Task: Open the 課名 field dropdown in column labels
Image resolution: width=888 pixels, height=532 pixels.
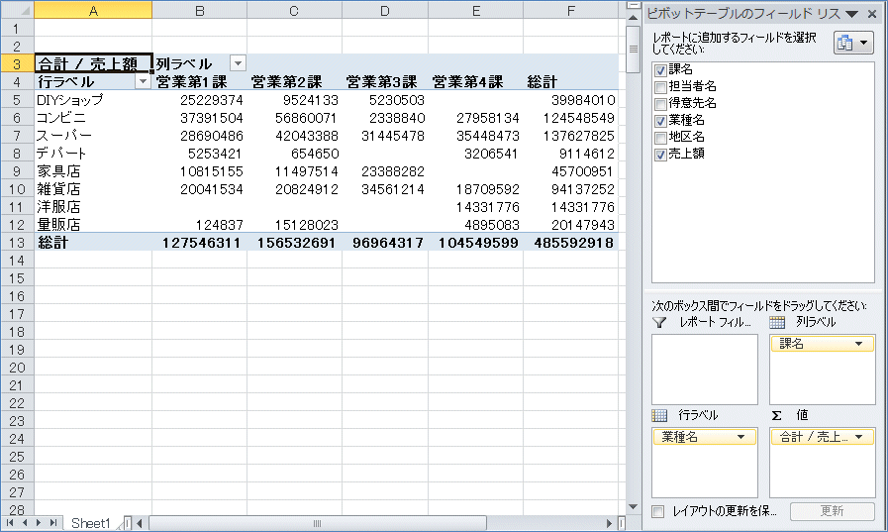Action: [858, 344]
